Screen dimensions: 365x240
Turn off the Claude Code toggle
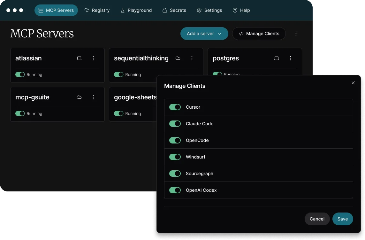(175, 124)
